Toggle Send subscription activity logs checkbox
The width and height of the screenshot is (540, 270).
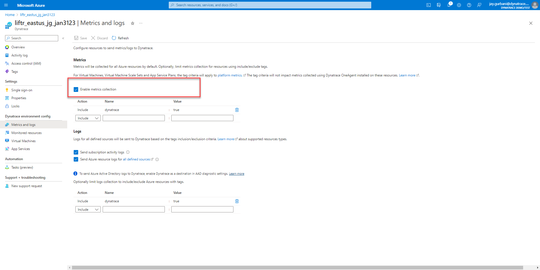click(76, 152)
